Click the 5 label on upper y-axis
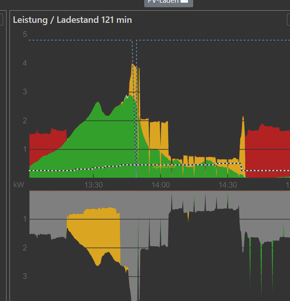 coord(25,34)
